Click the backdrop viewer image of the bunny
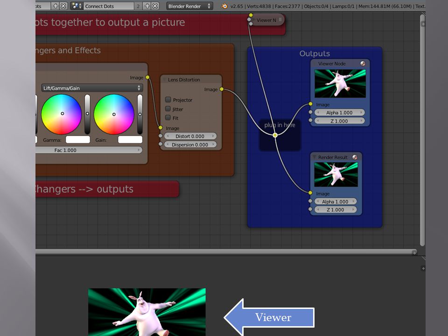Image resolution: width=448 pixels, height=336 pixels. (x=147, y=312)
